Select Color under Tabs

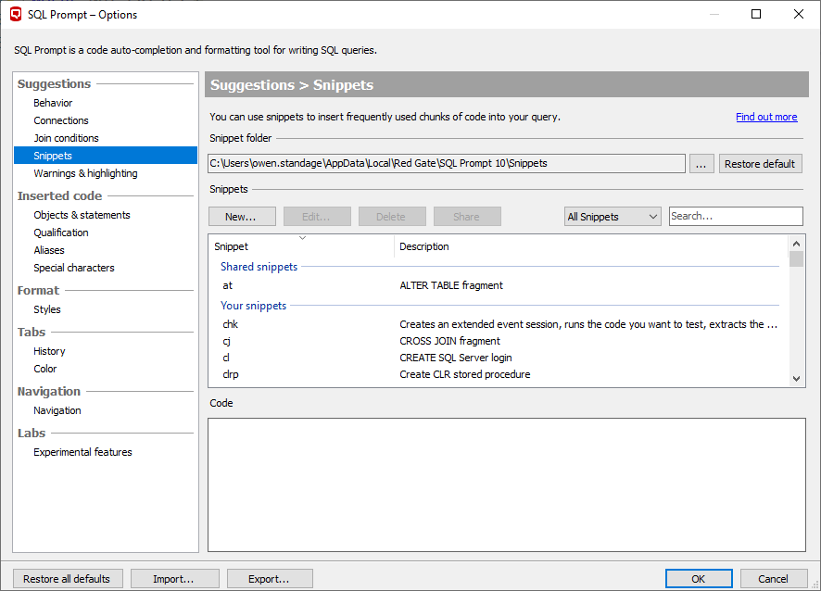pos(45,369)
